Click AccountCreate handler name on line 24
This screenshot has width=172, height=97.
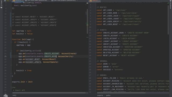point(69,54)
